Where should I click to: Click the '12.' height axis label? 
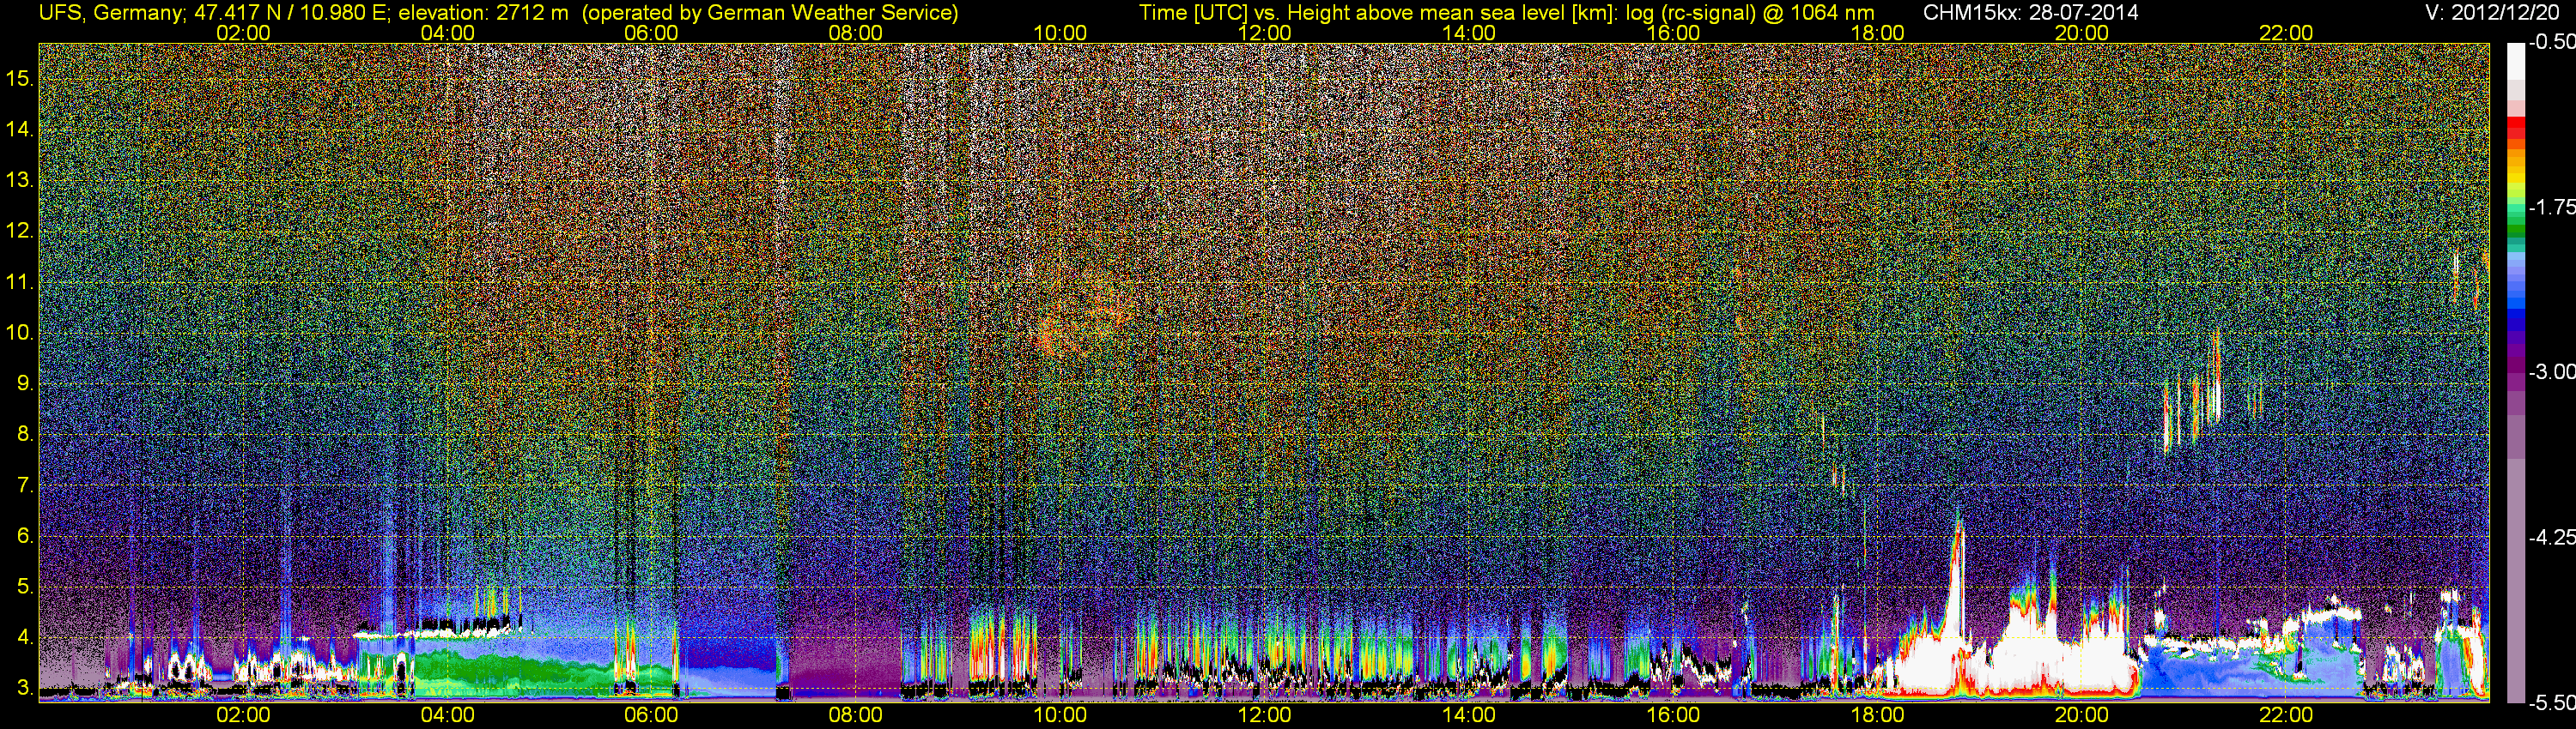(20, 231)
